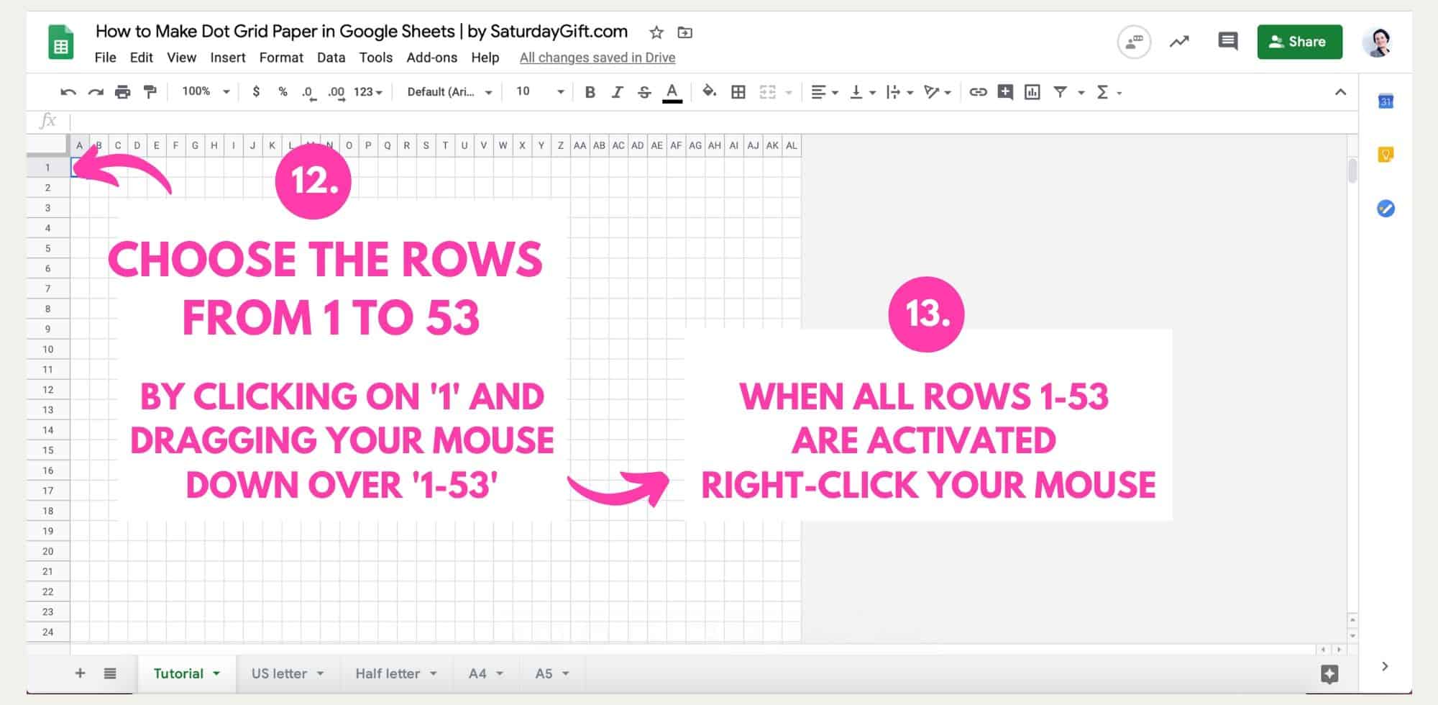Image resolution: width=1438 pixels, height=705 pixels.
Task: Open the Calendar icon in the right sidebar
Action: pyautogui.click(x=1386, y=101)
